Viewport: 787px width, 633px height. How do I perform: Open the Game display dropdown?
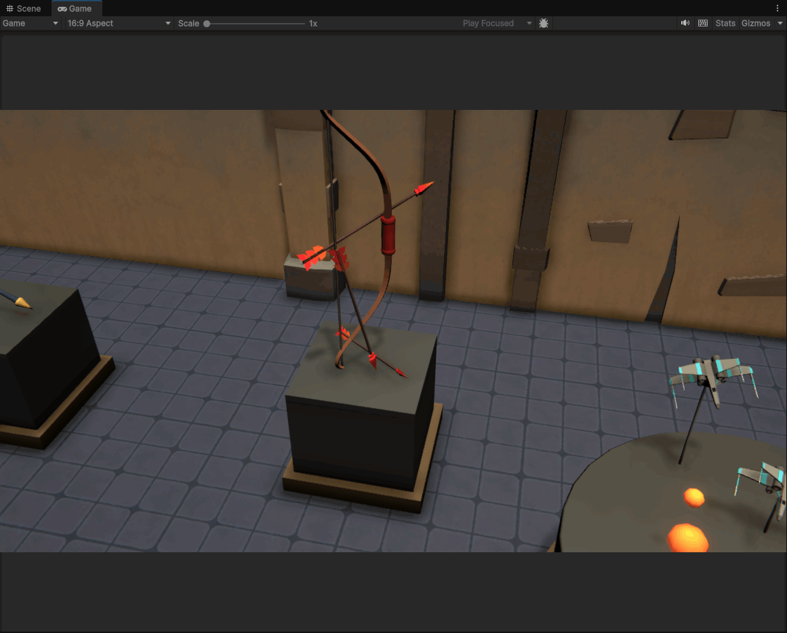30,23
